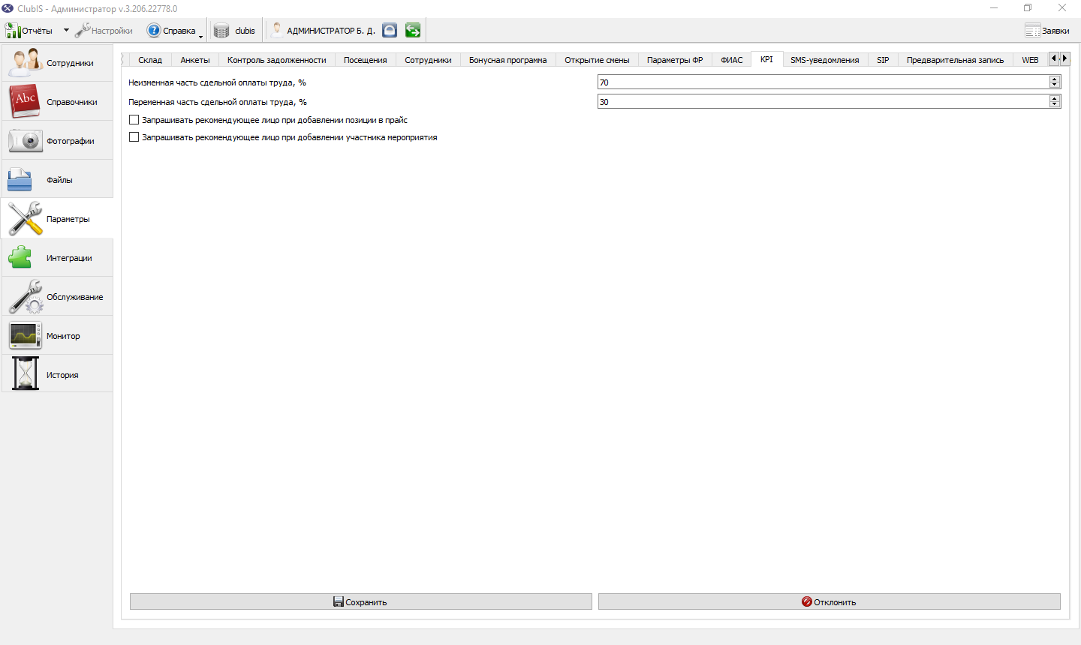Decrease the Переменная часть value with down arrow
This screenshot has height=645, width=1081.
coord(1055,105)
